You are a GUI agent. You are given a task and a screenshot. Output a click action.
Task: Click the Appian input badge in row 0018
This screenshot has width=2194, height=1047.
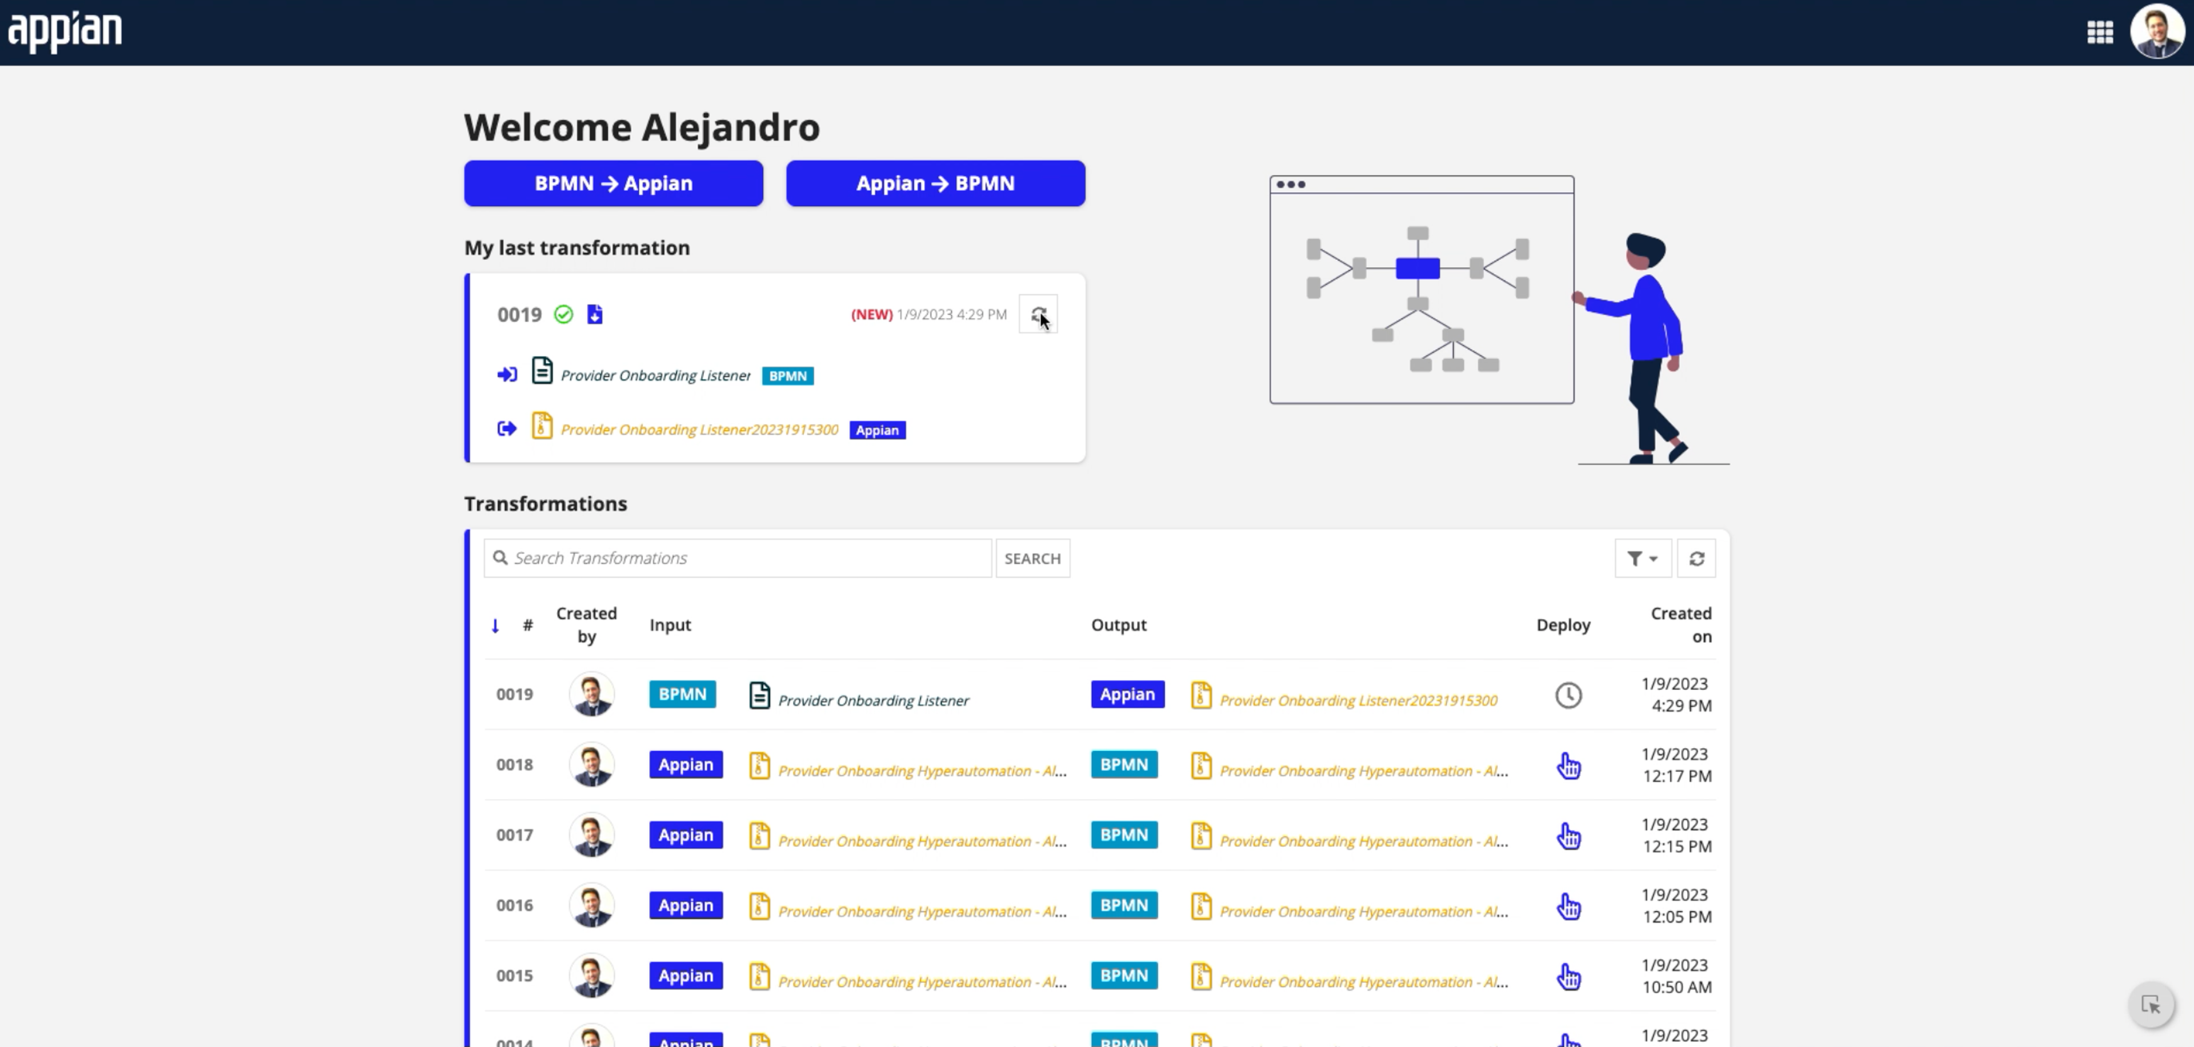686,764
